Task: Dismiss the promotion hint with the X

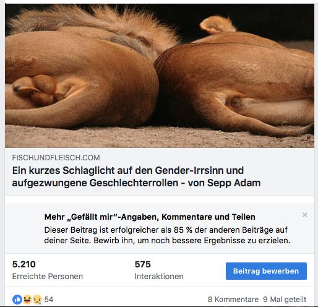Action: [305, 215]
